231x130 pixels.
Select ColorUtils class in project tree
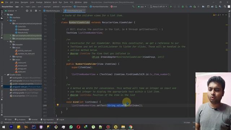click(x=21, y=26)
